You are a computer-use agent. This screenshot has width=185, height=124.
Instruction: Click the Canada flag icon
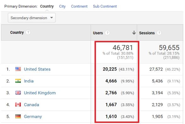(18, 105)
